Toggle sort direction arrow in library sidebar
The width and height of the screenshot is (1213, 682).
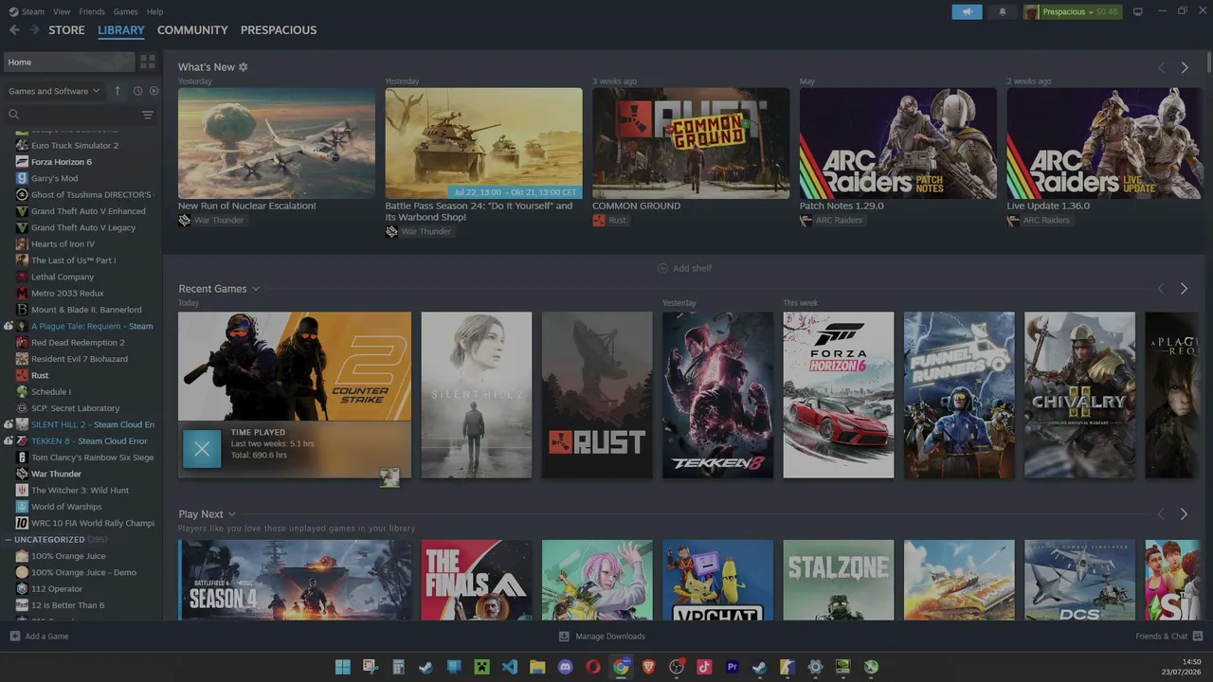(118, 91)
